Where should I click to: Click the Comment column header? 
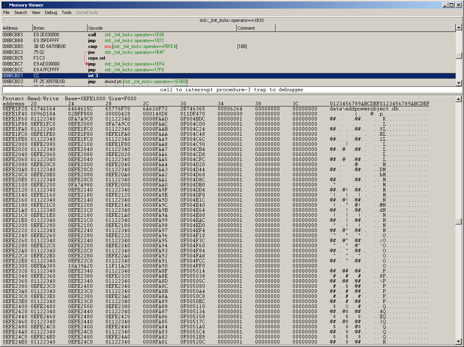pos(255,28)
